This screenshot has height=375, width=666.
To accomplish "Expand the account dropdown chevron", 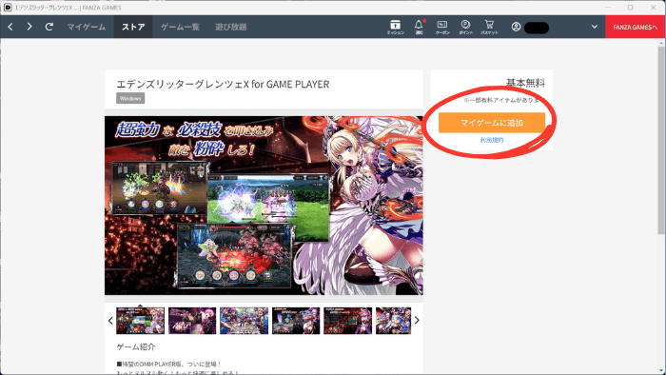I will click(x=595, y=27).
